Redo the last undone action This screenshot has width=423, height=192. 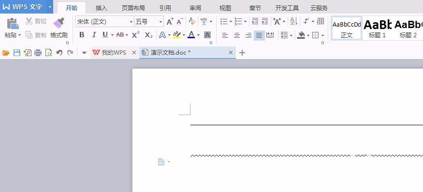tap(70, 53)
